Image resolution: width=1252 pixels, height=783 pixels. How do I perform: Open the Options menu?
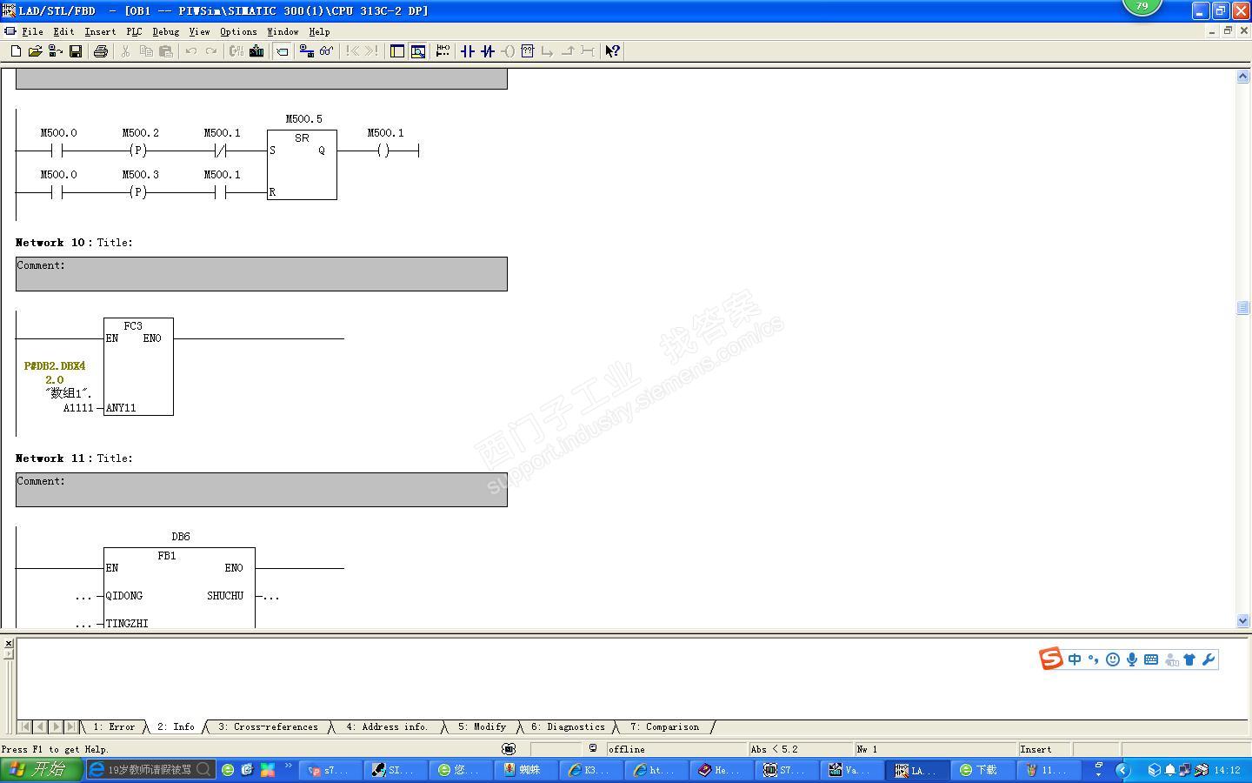pos(238,31)
